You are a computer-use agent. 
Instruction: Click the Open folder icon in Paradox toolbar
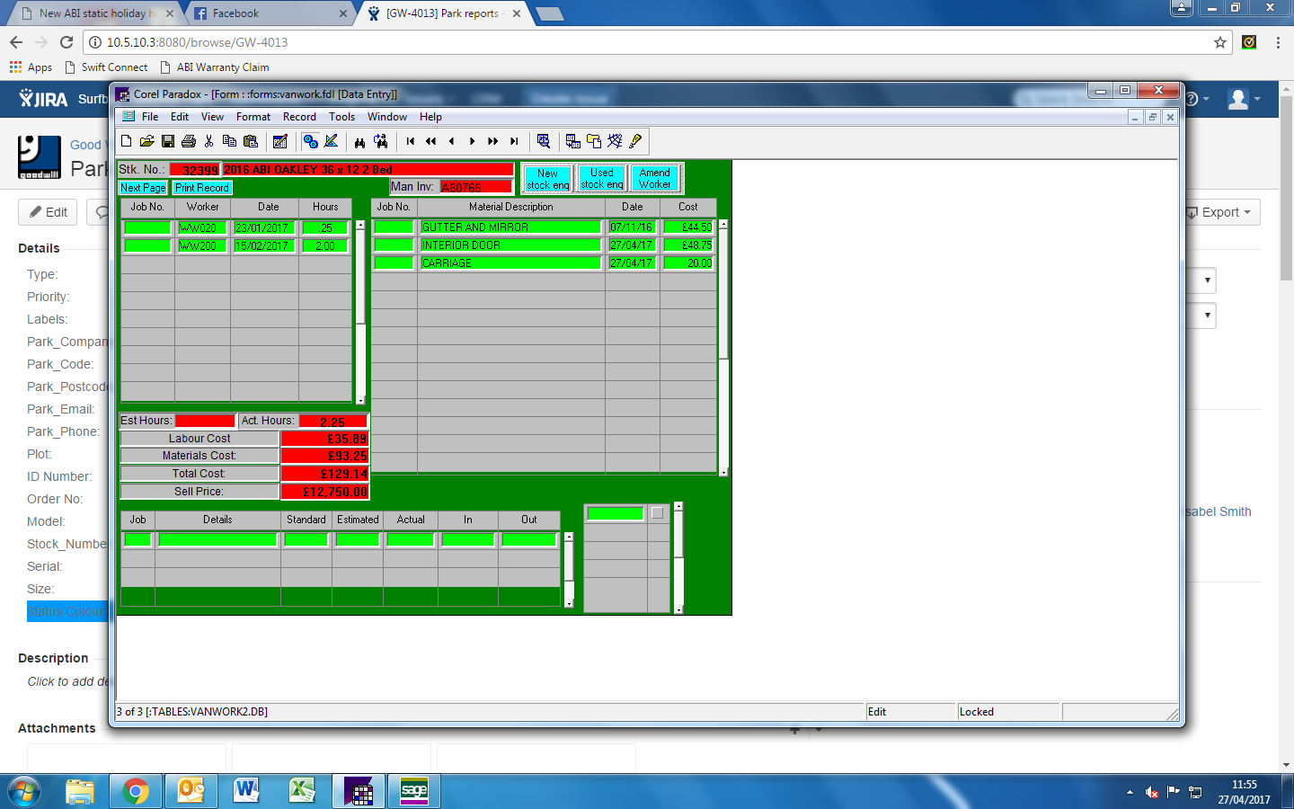tap(147, 141)
